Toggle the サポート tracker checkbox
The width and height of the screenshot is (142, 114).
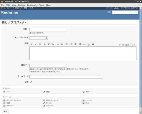point(84,92)
